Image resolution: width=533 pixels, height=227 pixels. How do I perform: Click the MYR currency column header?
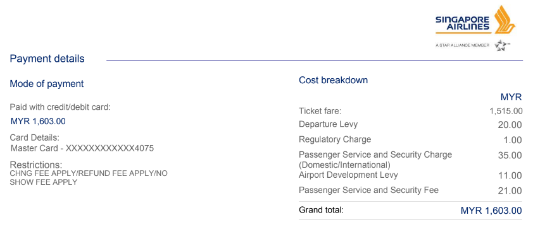[x=511, y=97]
